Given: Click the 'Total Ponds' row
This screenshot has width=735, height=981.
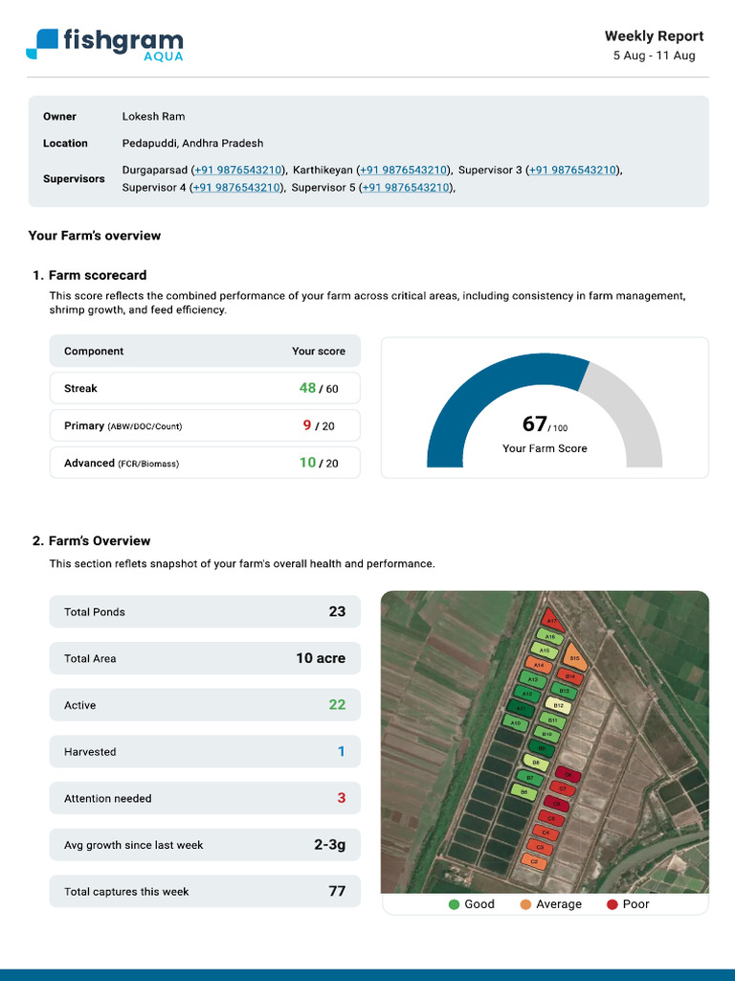Looking at the screenshot, I should coord(205,611).
